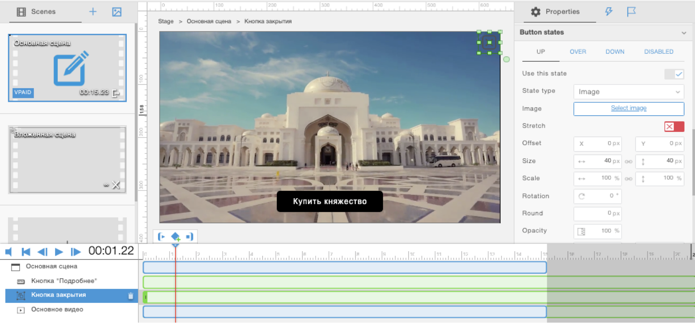Click the Scale width percentage field
This screenshot has width=695, height=323.
tap(598, 179)
